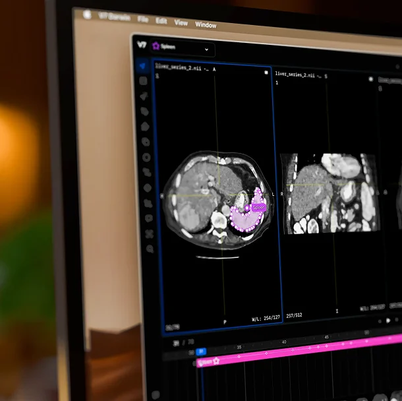Click the blue frame 31 timeline playhead

pos(202,352)
